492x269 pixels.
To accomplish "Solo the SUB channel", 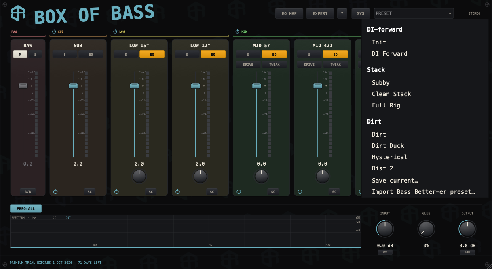I will coord(65,55).
